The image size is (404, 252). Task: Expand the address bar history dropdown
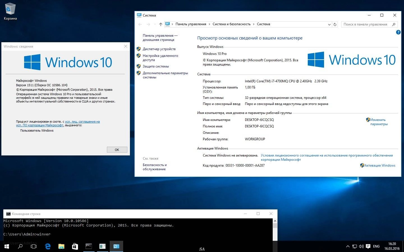pyautogui.click(x=329, y=24)
